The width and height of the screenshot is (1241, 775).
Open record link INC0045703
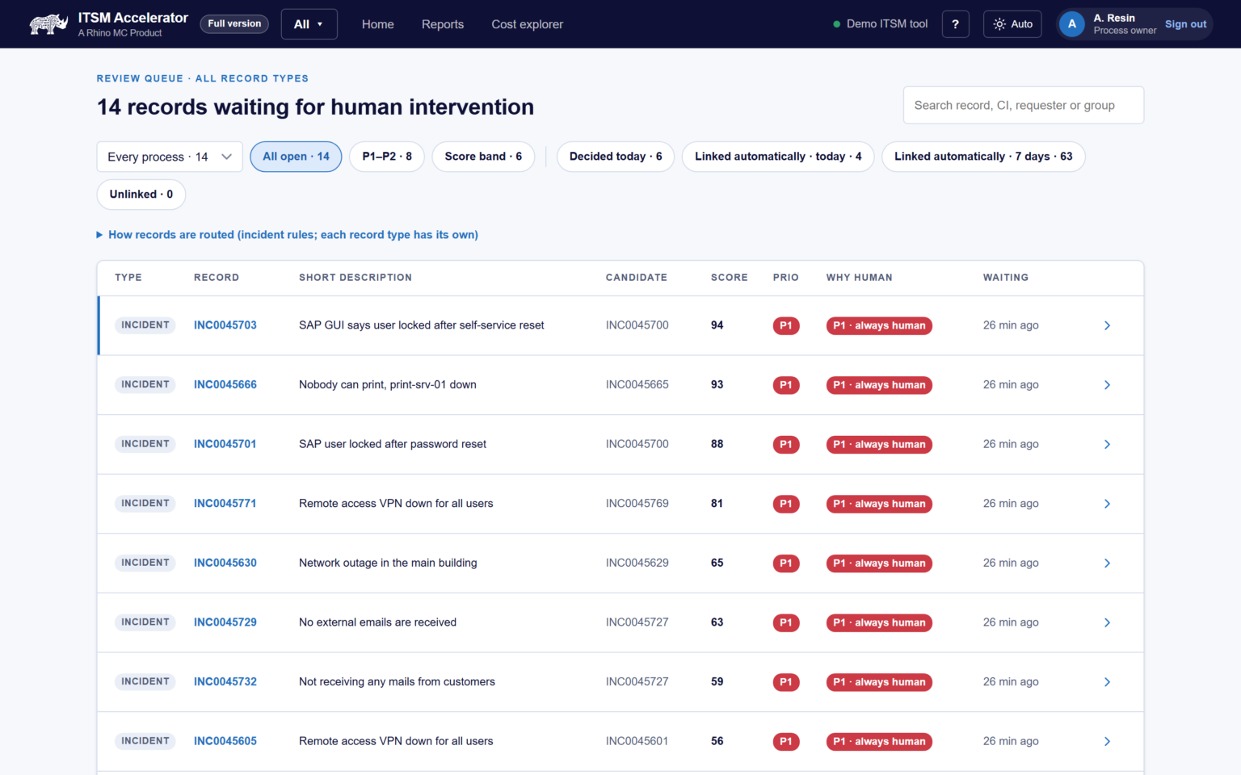[225, 325]
